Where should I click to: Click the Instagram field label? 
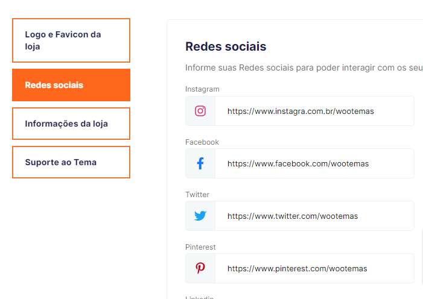point(202,89)
